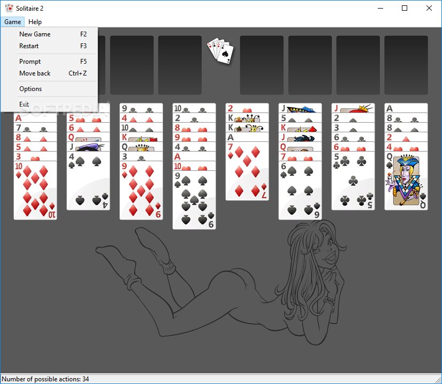Select the 4 of spades card
Screen dimensions: 442x384
pyautogui.click(x=88, y=180)
